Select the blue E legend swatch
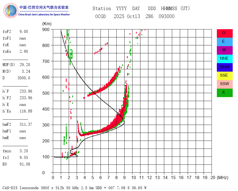The image size is (238, 191). (x=225, y=42)
